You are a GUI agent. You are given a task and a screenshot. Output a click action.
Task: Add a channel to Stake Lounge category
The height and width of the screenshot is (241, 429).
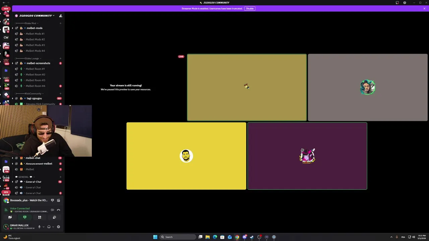[x=61, y=59]
